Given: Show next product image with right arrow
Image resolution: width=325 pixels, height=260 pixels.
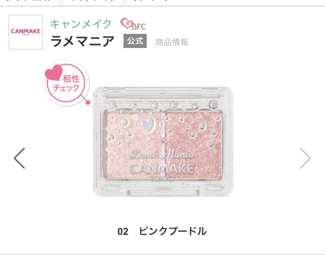Looking at the screenshot, I should pyautogui.click(x=305, y=158).
